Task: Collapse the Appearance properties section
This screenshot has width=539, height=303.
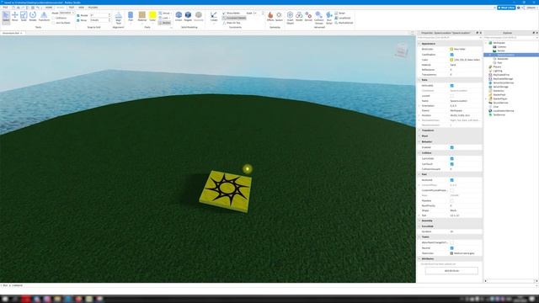Action: point(419,44)
